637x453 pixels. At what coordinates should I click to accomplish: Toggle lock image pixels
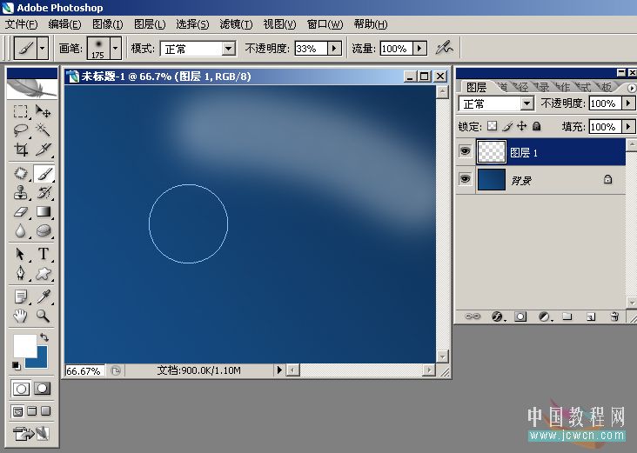tap(507, 126)
